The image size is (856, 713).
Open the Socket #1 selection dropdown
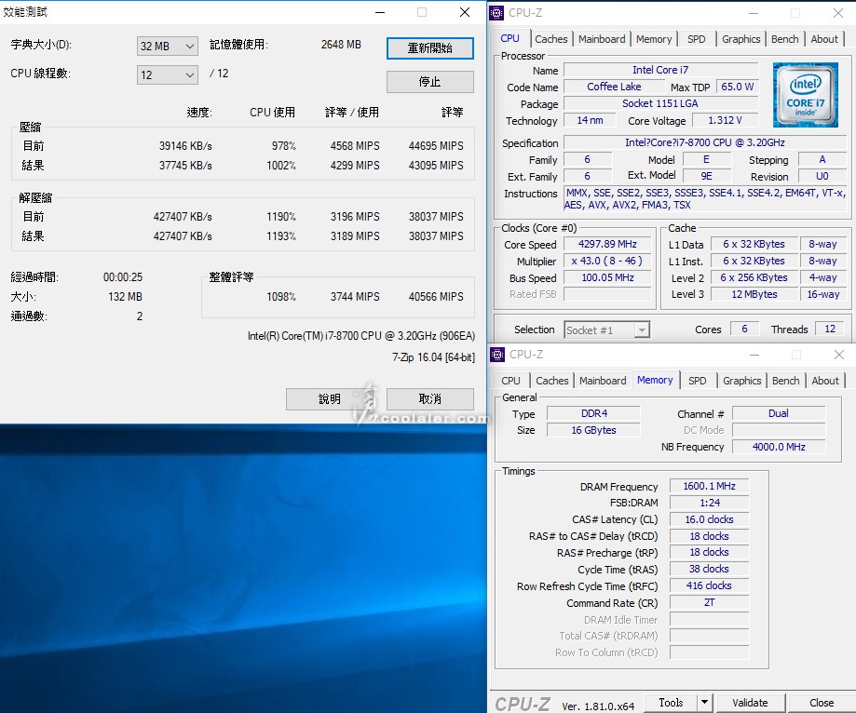[606, 330]
